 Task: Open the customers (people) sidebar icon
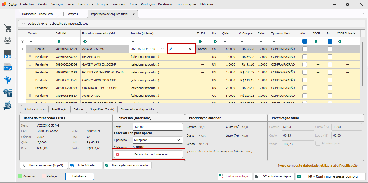pos(8,41)
